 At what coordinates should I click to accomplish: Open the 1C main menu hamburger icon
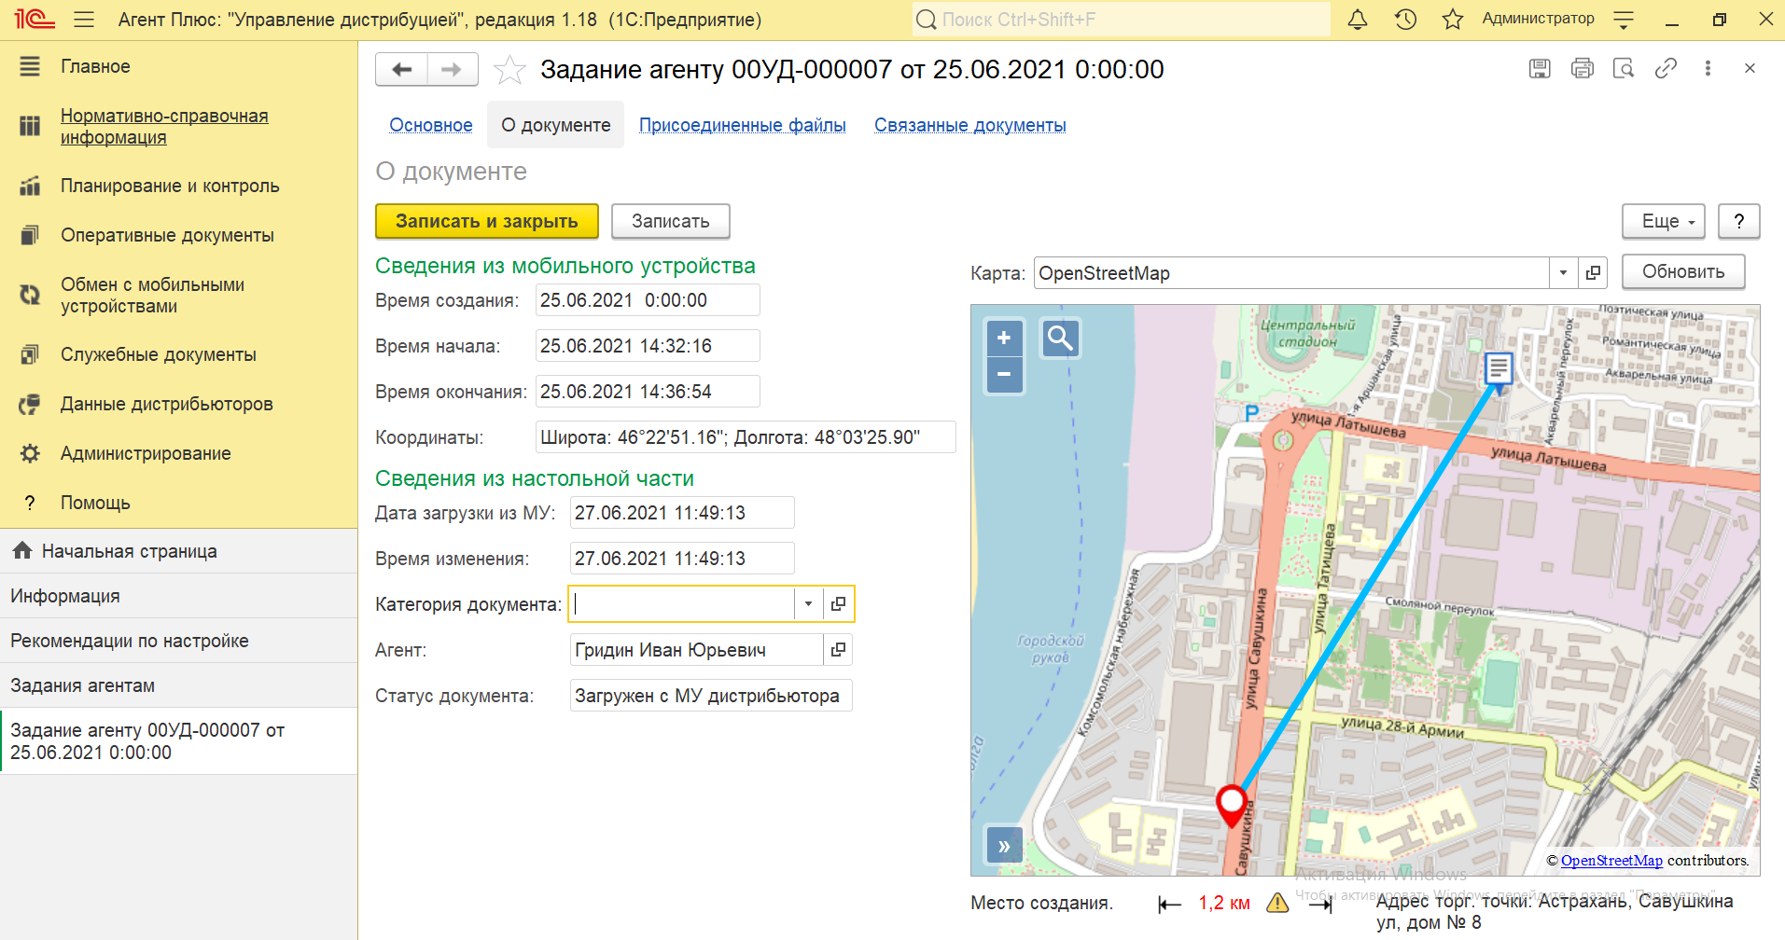[84, 20]
